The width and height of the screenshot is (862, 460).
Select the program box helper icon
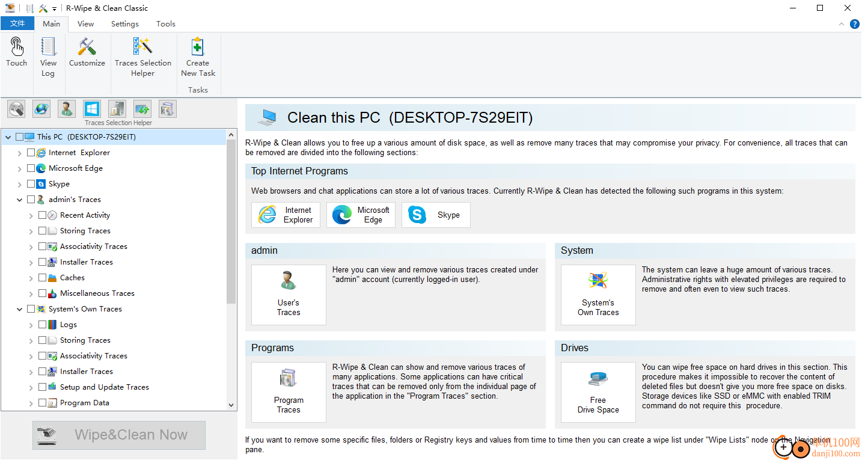point(168,109)
